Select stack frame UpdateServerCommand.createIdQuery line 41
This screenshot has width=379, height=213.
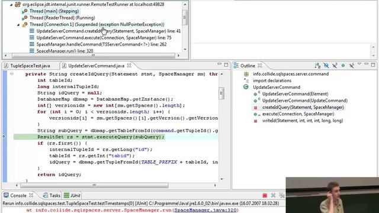[108, 31]
